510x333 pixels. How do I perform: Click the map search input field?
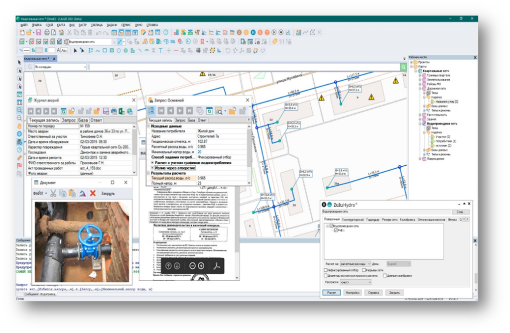tap(245, 67)
